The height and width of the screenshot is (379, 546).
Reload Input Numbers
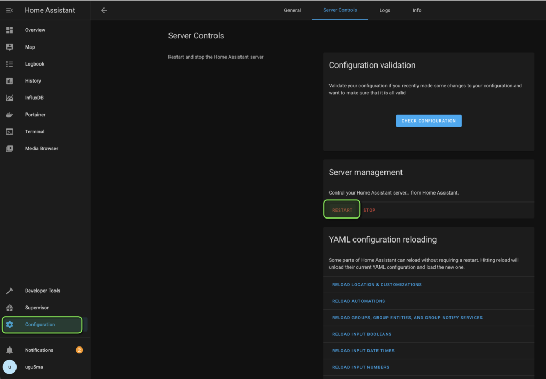[x=361, y=367]
